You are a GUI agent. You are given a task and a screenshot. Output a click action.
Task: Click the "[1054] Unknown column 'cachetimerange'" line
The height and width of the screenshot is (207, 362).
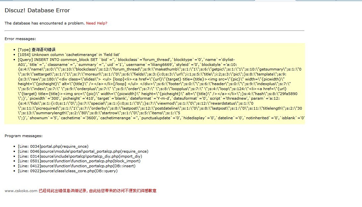(69, 55)
